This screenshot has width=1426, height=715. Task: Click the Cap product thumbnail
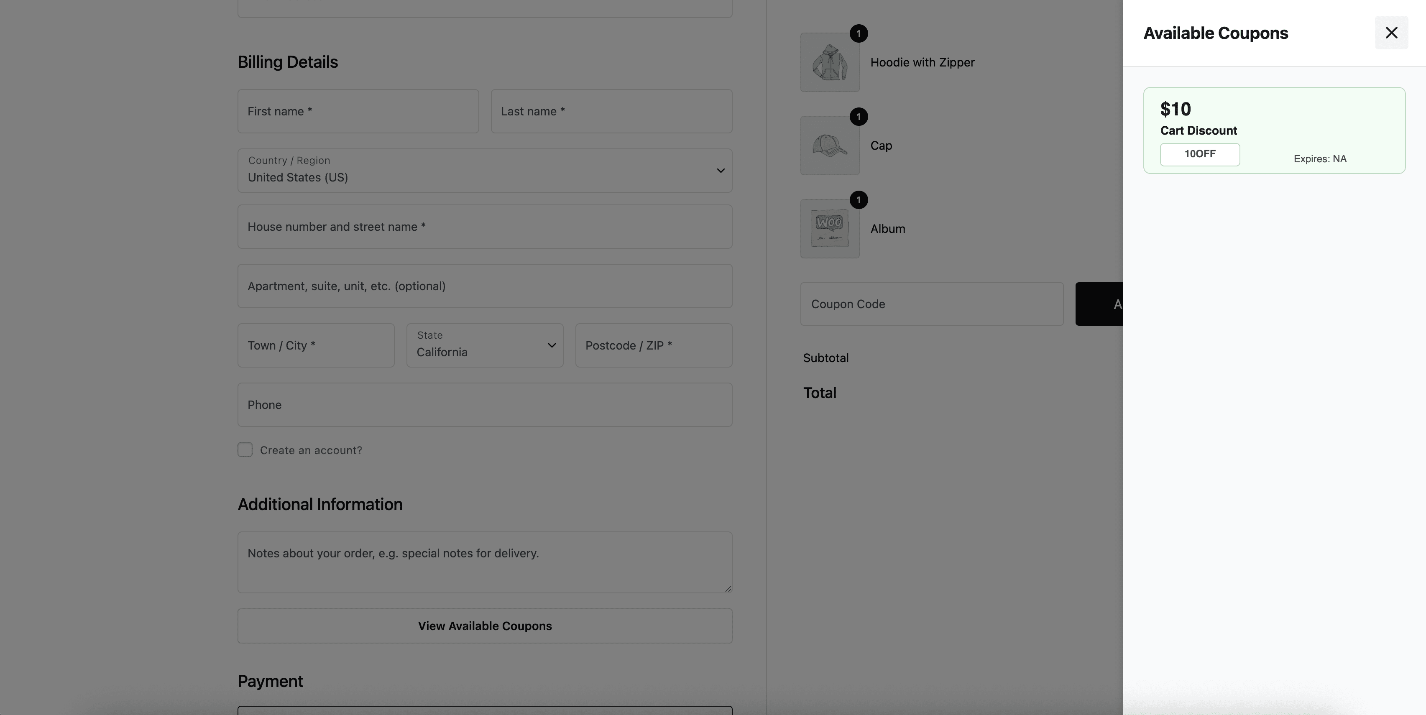click(x=829, y=146)
